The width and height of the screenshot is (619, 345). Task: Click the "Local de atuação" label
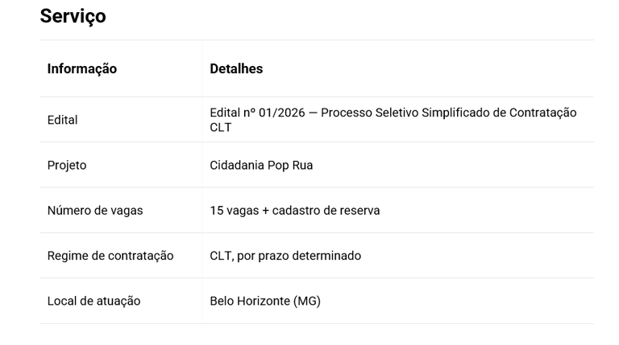tap(93, 302)
